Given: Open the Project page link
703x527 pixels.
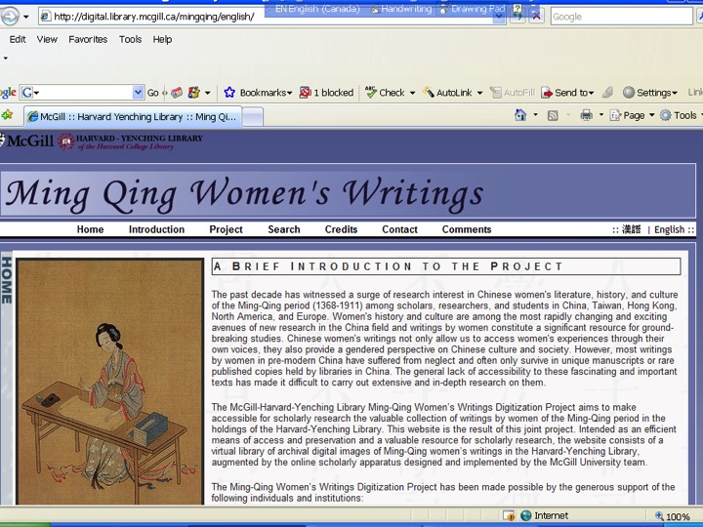Looking at the screenshot, I should 226,229.
